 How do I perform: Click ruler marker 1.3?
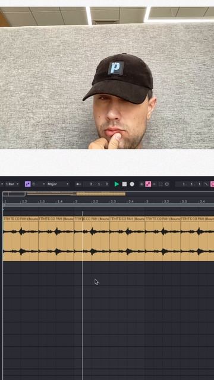pyautogui.click(x=42, y=201)
